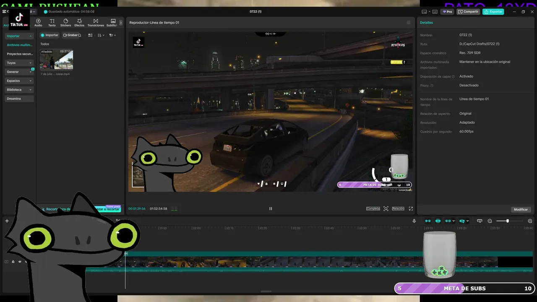Lock the main video track

(x=13, y=262)
